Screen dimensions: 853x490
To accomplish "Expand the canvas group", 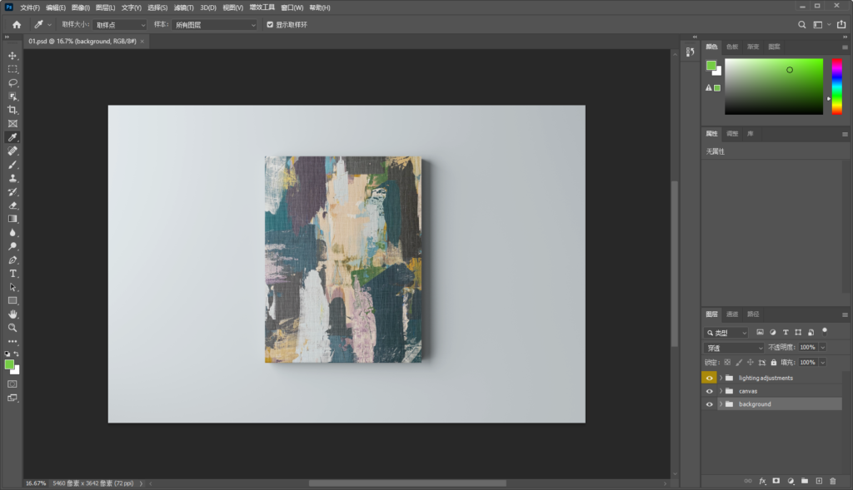I will (721, 391).
